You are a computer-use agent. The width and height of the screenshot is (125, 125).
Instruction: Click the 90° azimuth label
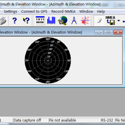click(x=69, y=60)
